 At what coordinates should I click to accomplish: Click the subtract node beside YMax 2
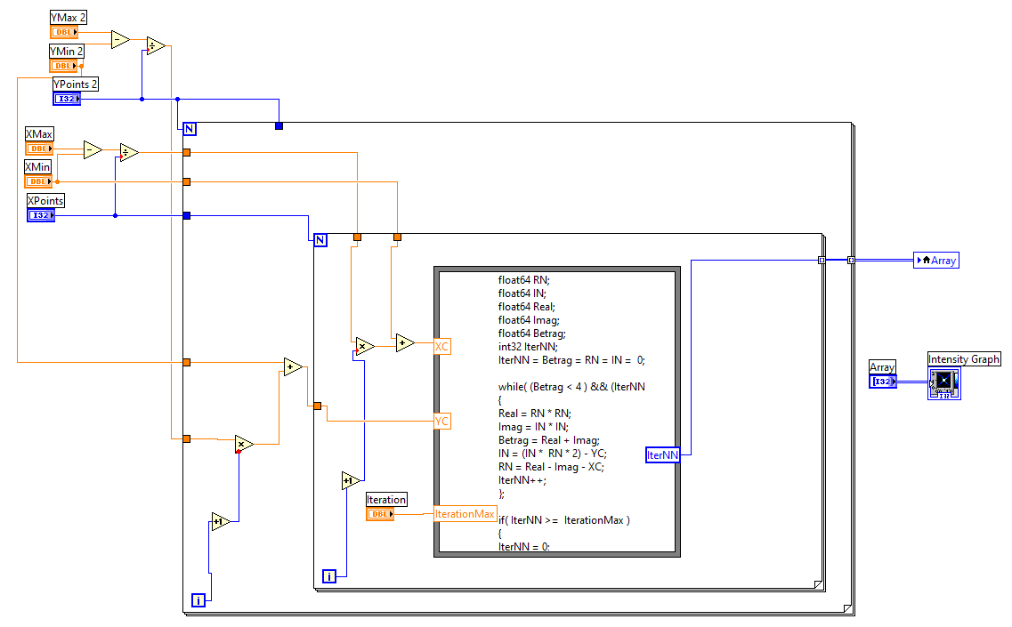120,39
